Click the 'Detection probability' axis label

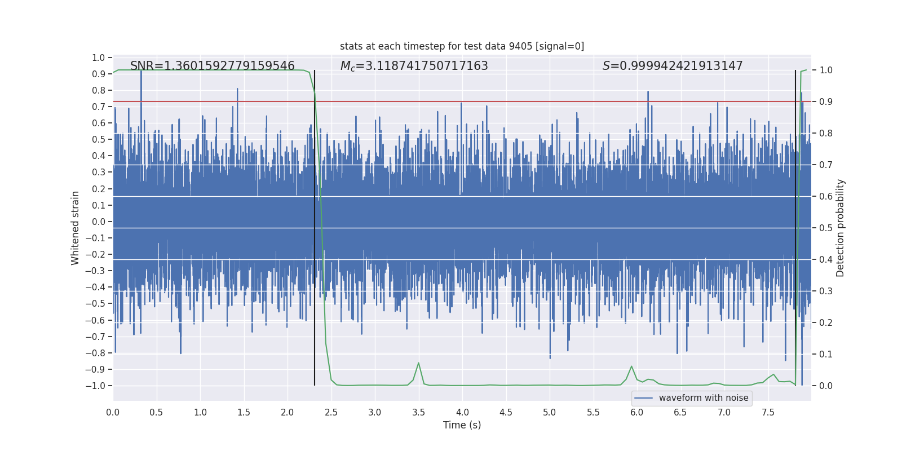pyautogui.click(x=841, y=228)
